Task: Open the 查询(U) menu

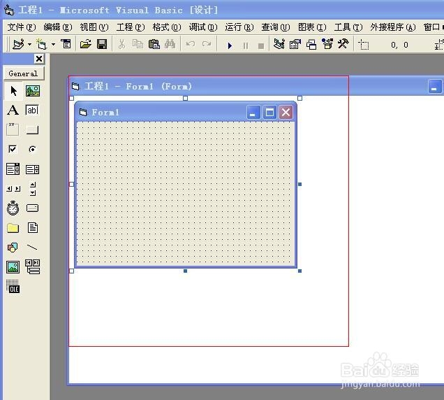Action: (276, 27)
